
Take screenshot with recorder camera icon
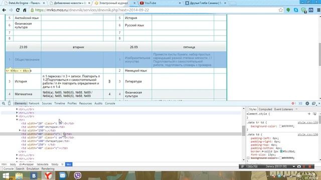299,166
